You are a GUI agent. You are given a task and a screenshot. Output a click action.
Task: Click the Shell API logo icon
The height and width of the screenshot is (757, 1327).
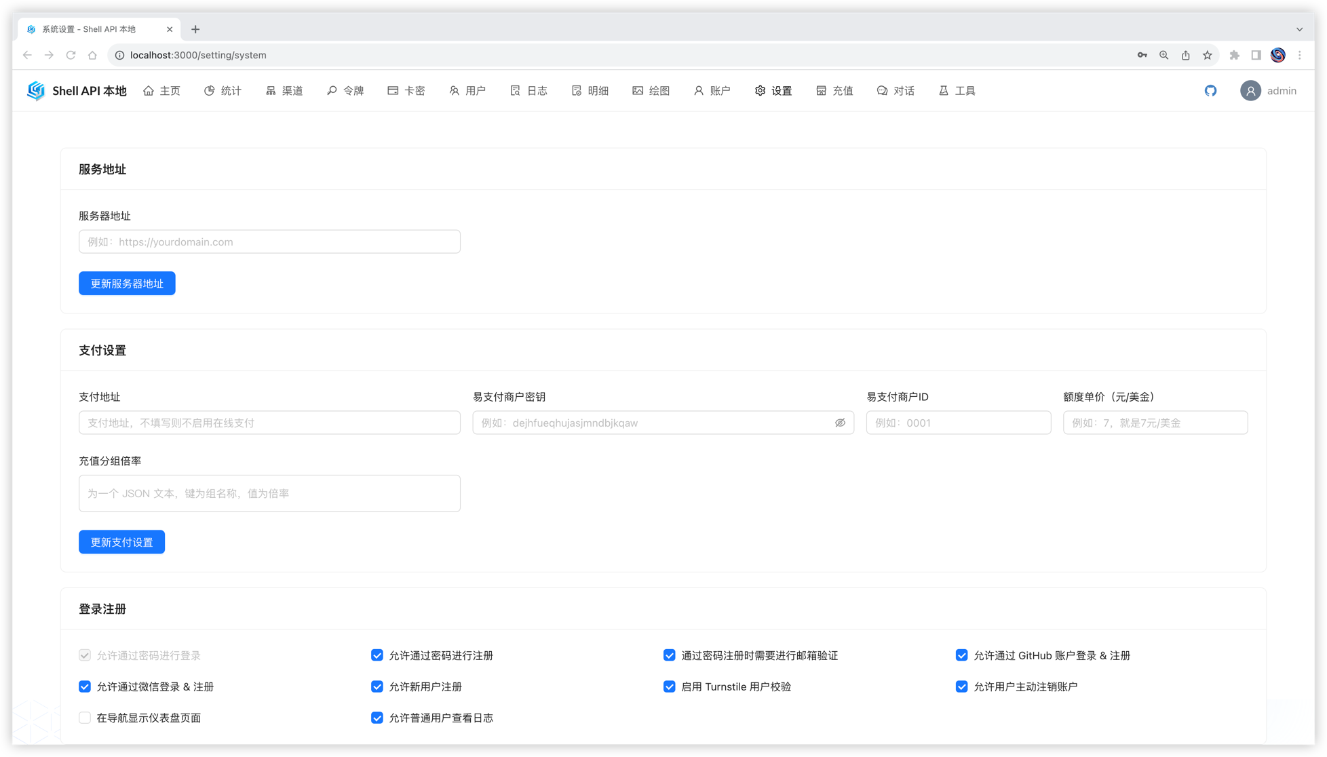[36, 91]
